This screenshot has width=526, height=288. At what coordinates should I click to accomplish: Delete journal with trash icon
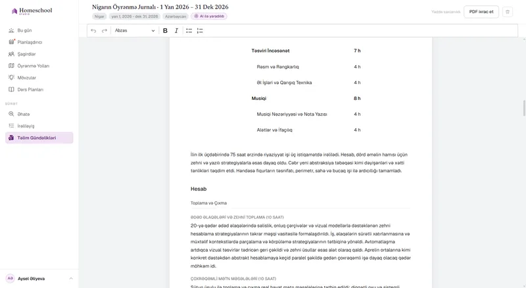coord(507,12)
